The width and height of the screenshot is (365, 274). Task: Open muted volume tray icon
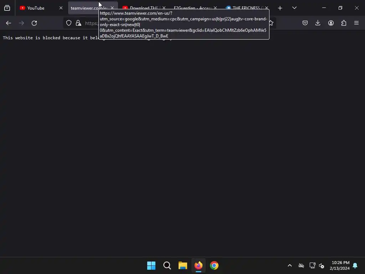[x=322, y=265]
